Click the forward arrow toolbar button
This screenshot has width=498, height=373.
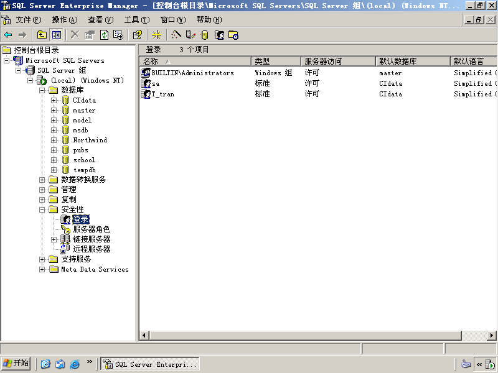point(22,35)
